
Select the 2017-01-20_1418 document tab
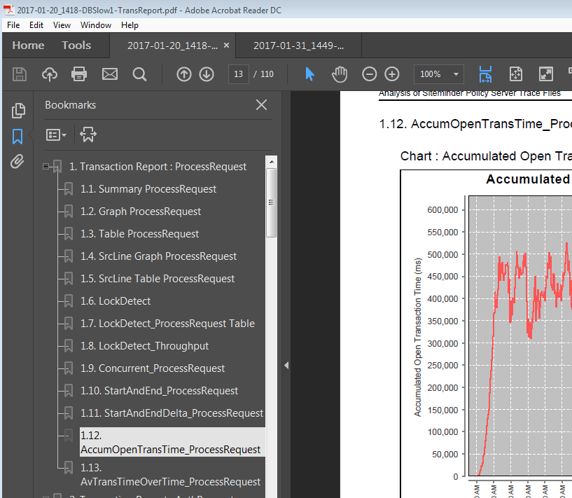(172, 46)
